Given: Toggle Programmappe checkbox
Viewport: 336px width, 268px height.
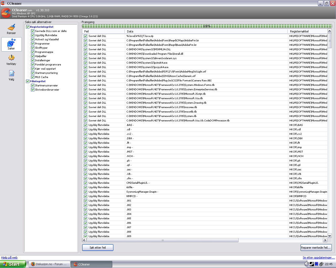Looking at the screenshot, I should pyautogui.click(x=33, y=52).
